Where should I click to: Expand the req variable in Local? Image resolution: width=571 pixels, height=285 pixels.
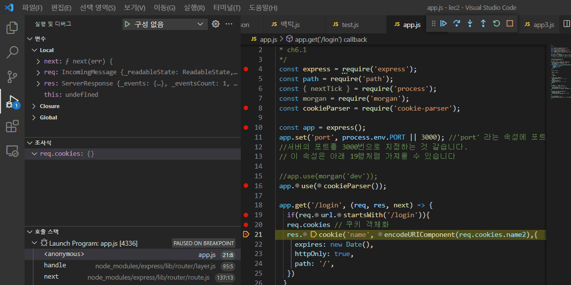(x=38, y=72)
